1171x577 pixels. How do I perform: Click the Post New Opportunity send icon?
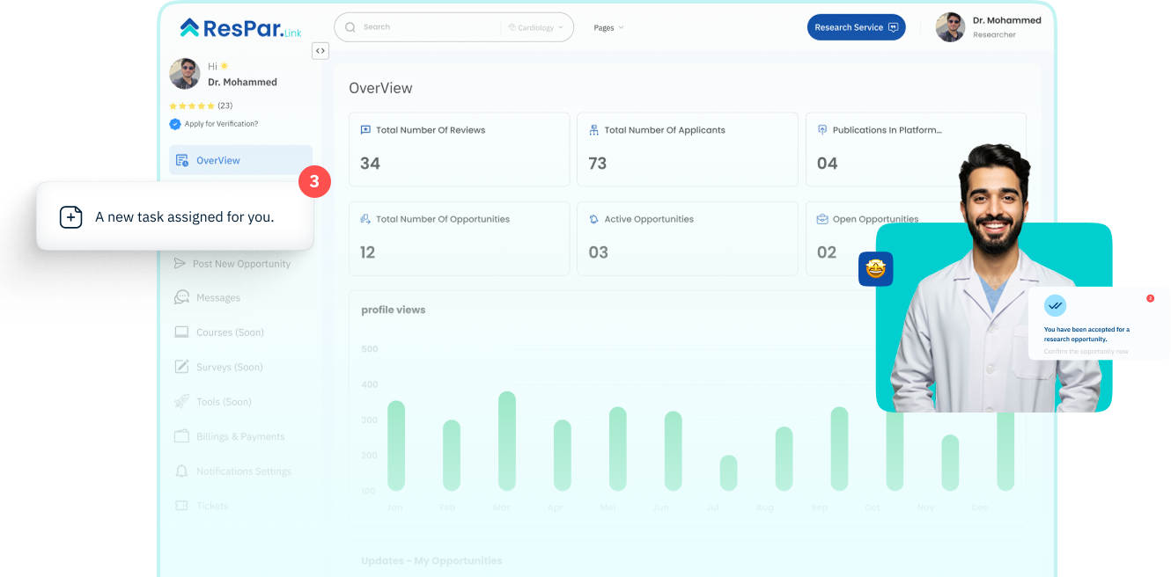pyautogui.click(x=180, y=264)
